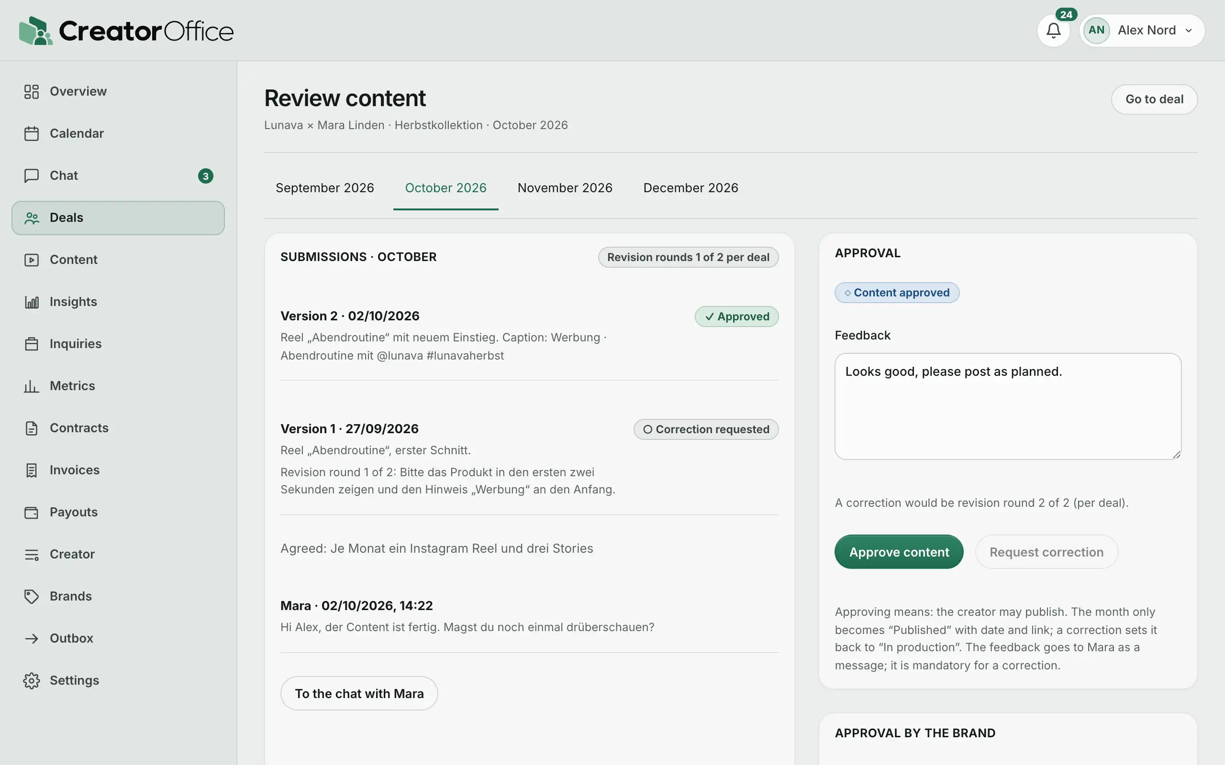Select the October 2026 tab

(445, 188)
